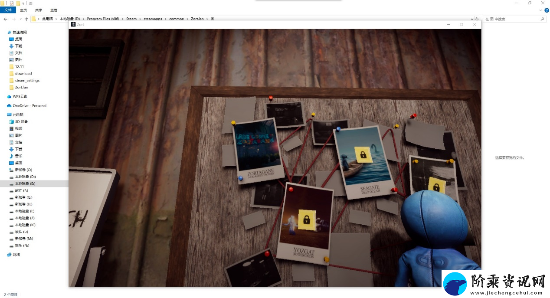Click the Zort app icon in its title bar
Viewport: 550px width, 298px height.
[73, 24]
